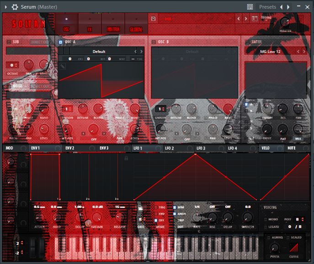
Task: Toggle filter routing A checkbox
Action: (x=246, y=104)
